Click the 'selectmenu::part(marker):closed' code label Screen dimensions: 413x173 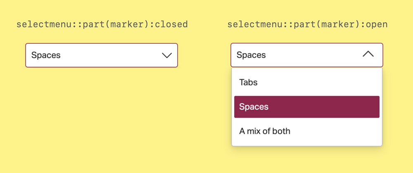pos(102,24)
